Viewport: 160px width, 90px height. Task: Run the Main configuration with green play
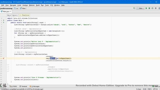[146, 8]
